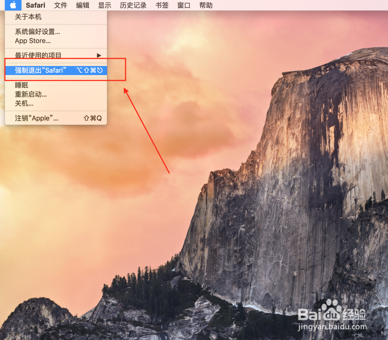Screen dimensions: 388x340
Task: Click the Apple logo menu icon
Action: coord(13,5)
